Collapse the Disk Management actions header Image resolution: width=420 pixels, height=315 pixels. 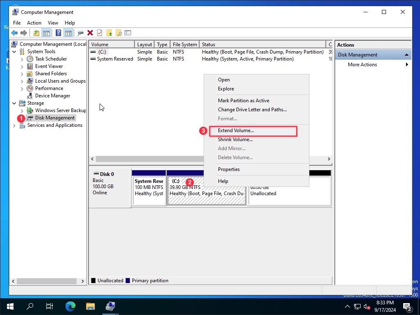click(x=406, y=55)
